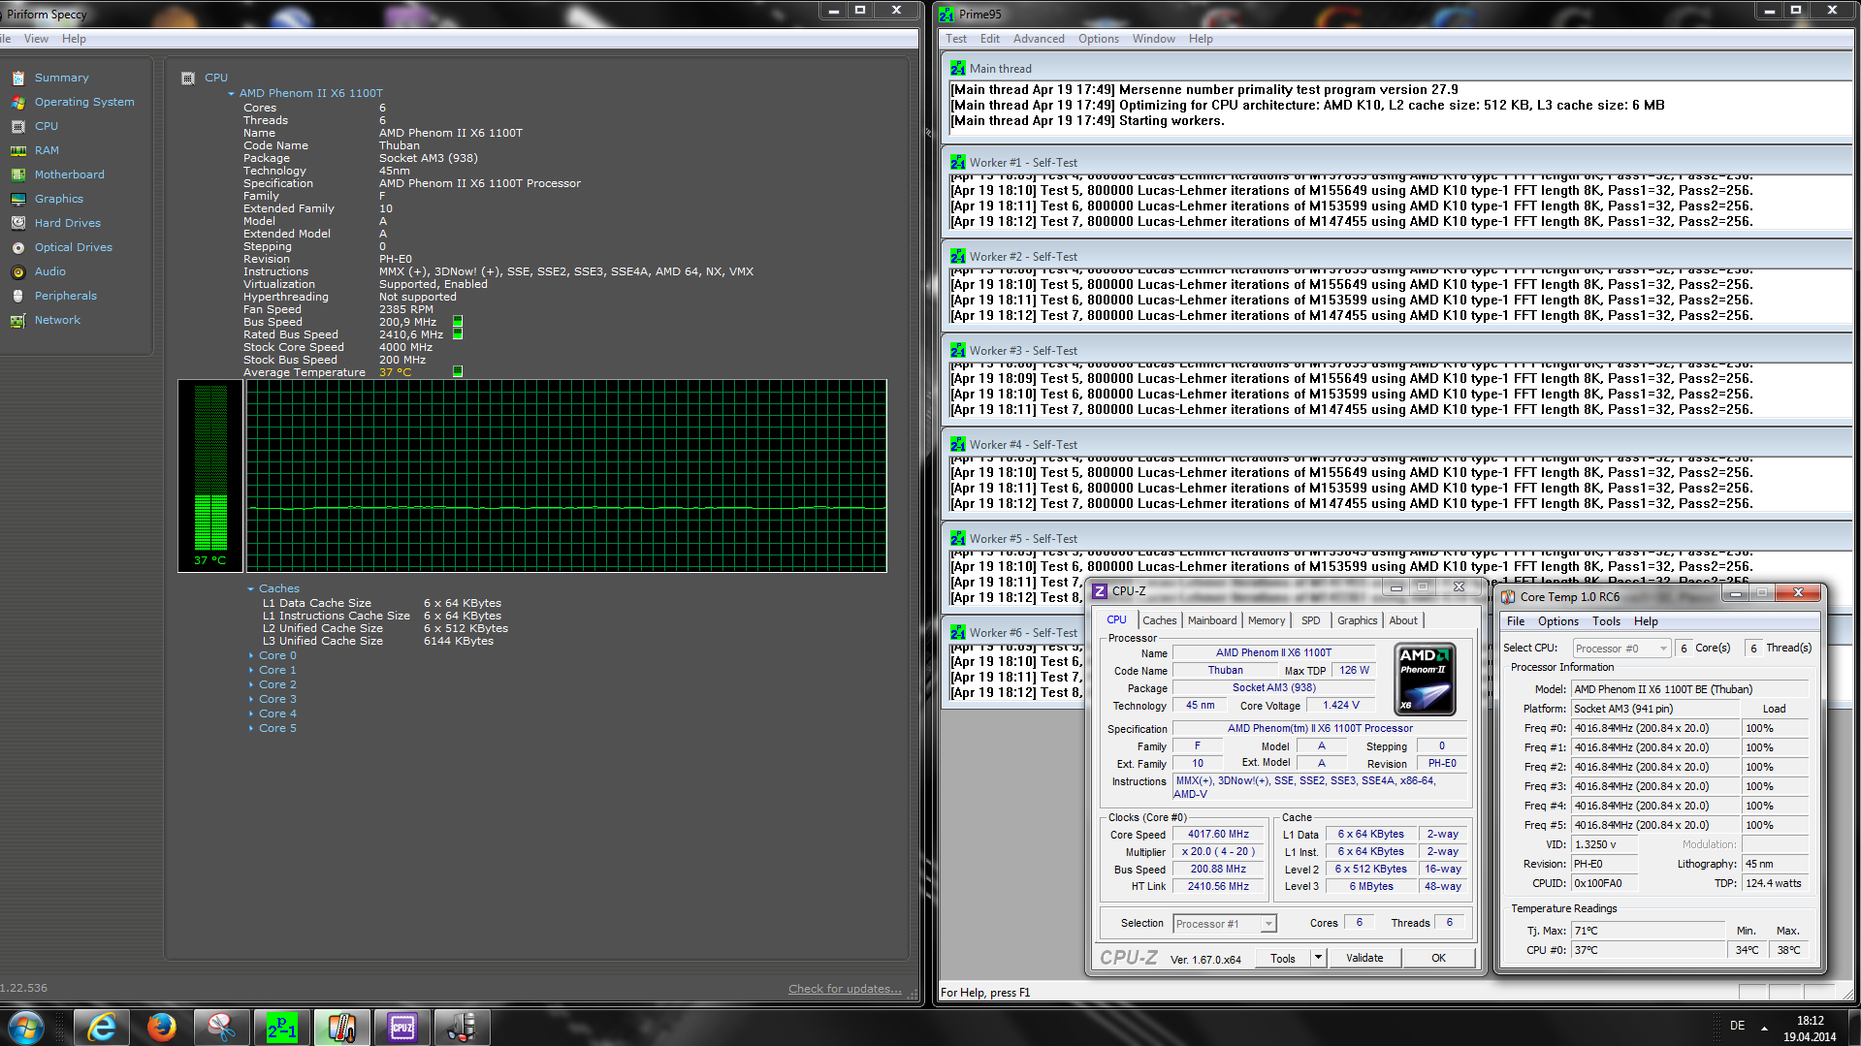Open the Graphics tab in CPU-Z
Viewport: 1861px width, 1046px height.
coord(1357,620)
